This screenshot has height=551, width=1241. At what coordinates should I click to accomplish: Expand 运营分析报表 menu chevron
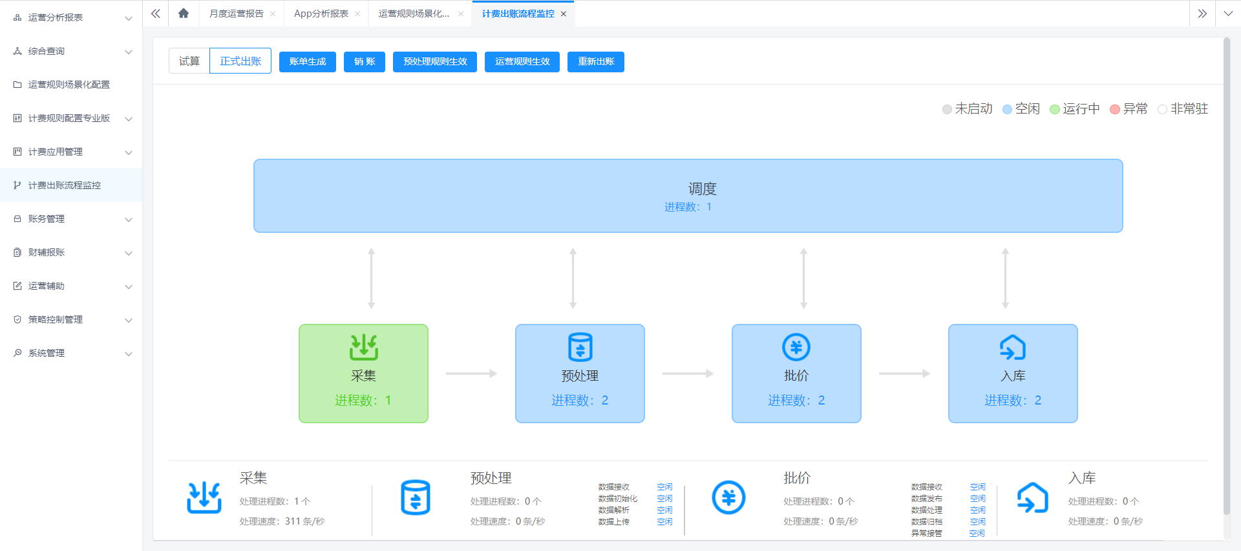[x=129, y=18]
